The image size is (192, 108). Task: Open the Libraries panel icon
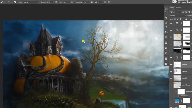click(166, 48)
